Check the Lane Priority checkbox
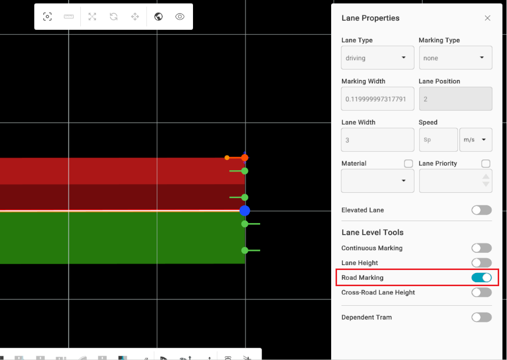Image resolution: width=507 pixels, height=360 pixels. click(x=486, y=163)
